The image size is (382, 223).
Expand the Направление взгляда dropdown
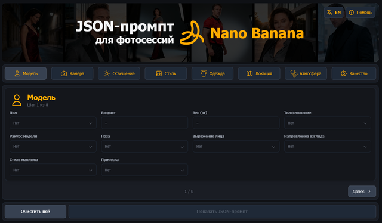pos(328,147)
